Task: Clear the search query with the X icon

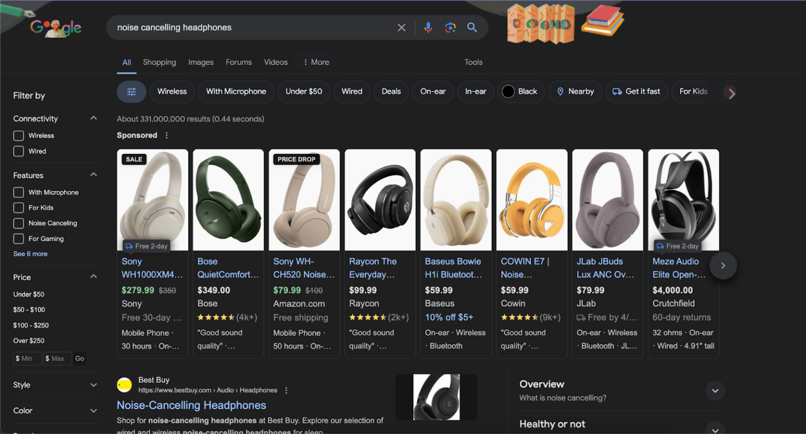Action: 401,27
